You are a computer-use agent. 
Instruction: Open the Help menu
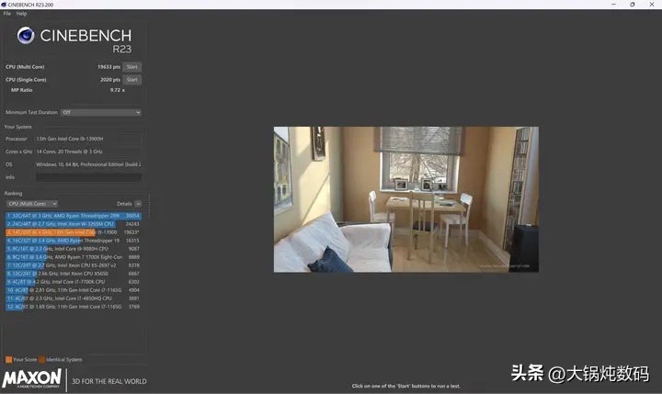21,14
